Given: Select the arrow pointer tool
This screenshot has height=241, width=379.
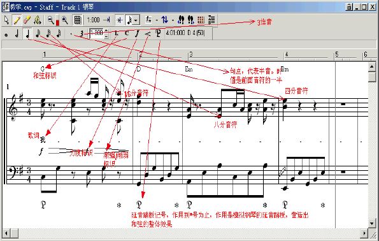Looking at the screenshot, I should coord(6,20).
